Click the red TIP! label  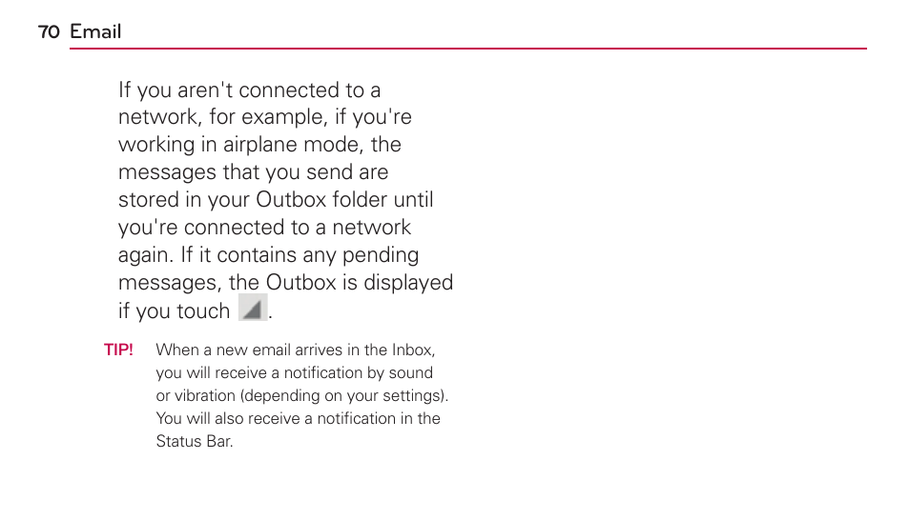pyautogui.click(x=118, y=350)
